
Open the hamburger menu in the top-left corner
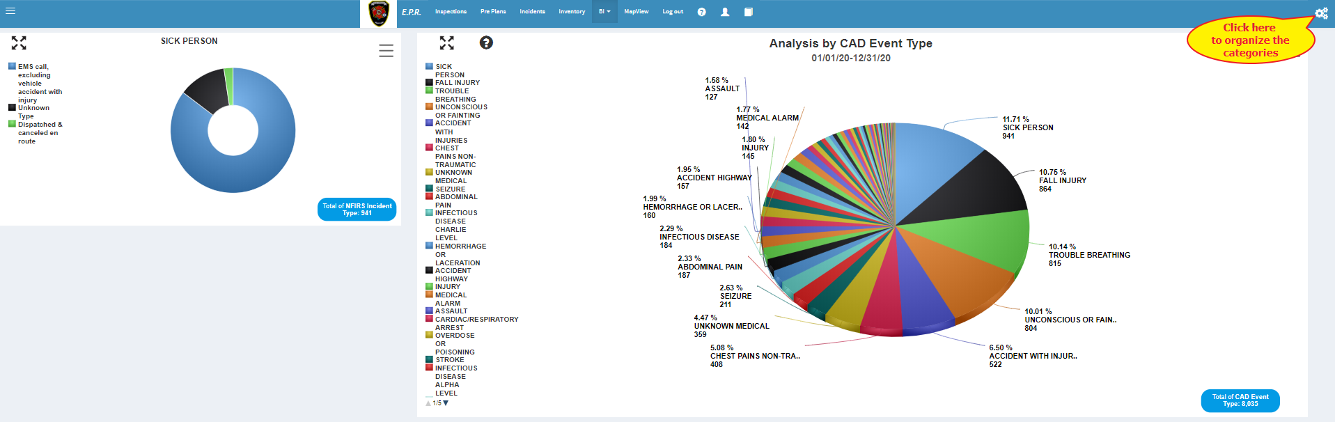10,10
